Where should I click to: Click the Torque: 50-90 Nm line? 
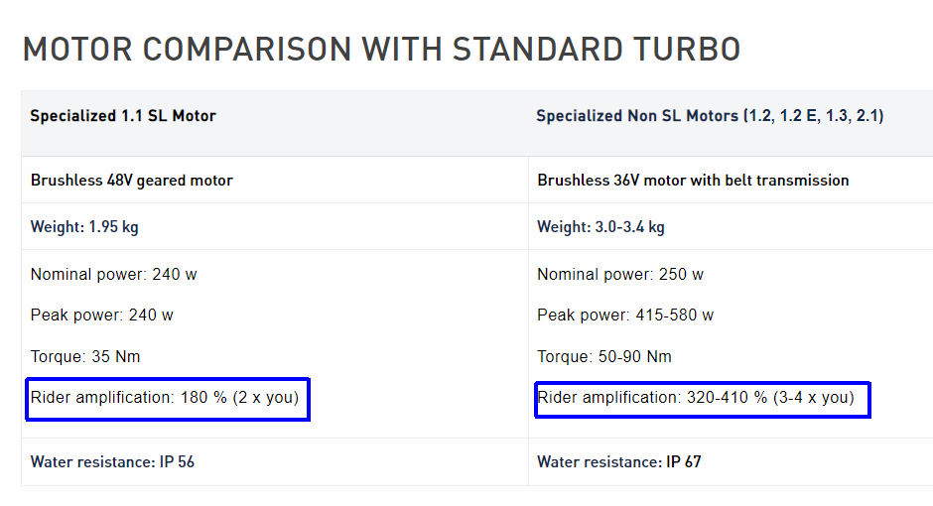click(604, 357)
